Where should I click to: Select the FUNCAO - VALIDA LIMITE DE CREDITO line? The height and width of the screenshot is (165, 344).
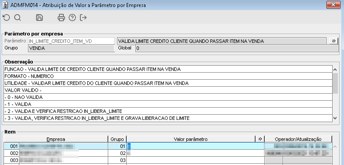[168, 69]
